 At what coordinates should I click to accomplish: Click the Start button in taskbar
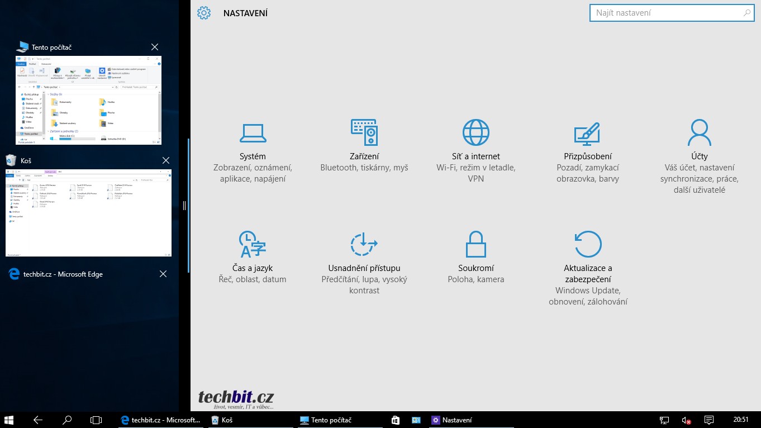click(x=9, y=420)
